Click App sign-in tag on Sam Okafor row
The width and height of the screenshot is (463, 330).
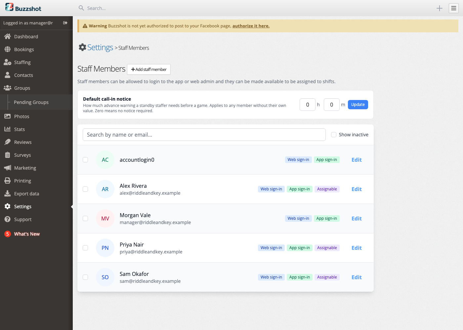pos(300,277)
